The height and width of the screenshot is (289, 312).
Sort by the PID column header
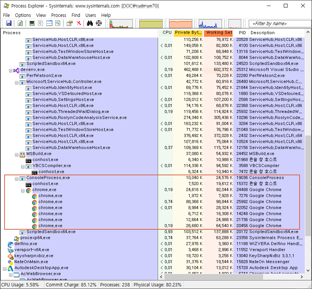tap(241, 33)
